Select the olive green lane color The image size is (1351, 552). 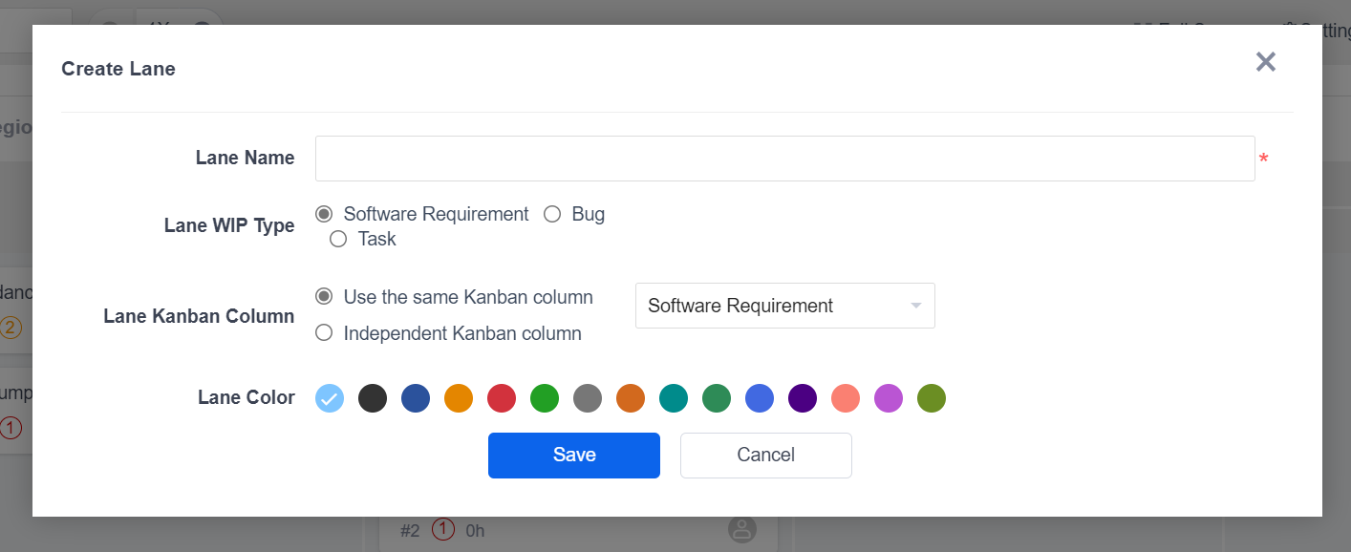tap(932, 398)
